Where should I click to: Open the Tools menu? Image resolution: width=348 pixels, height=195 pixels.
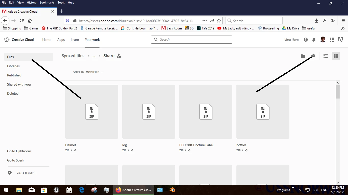pyautogui.click(x=61, y=3)
